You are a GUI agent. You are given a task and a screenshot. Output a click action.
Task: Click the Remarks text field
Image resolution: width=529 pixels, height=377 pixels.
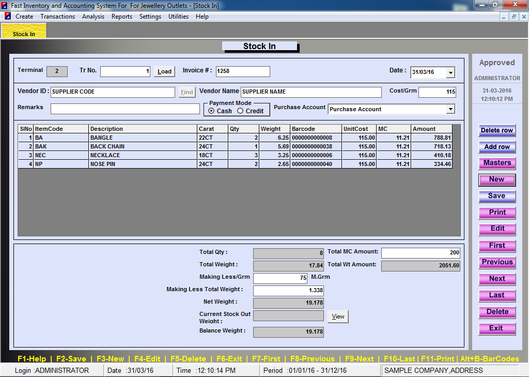click(125, 109)
